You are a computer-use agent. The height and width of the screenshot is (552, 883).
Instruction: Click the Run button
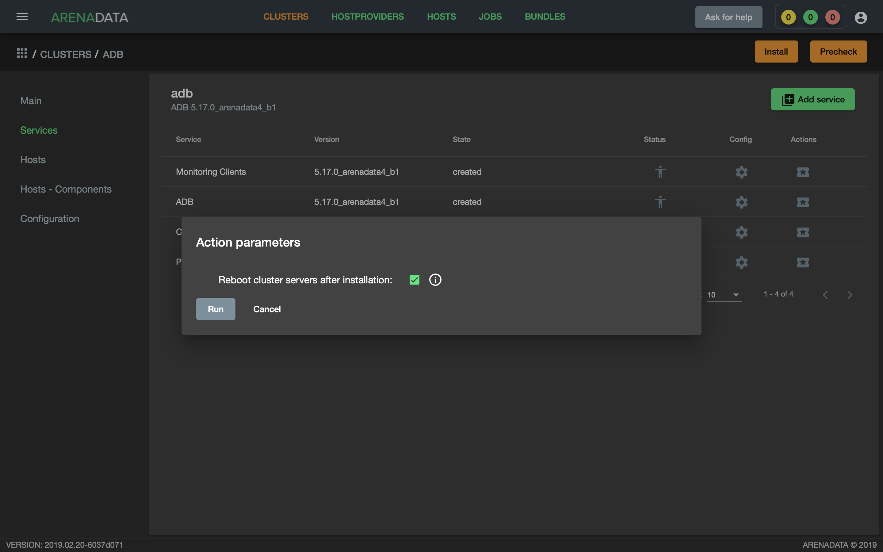click(216, 309)
